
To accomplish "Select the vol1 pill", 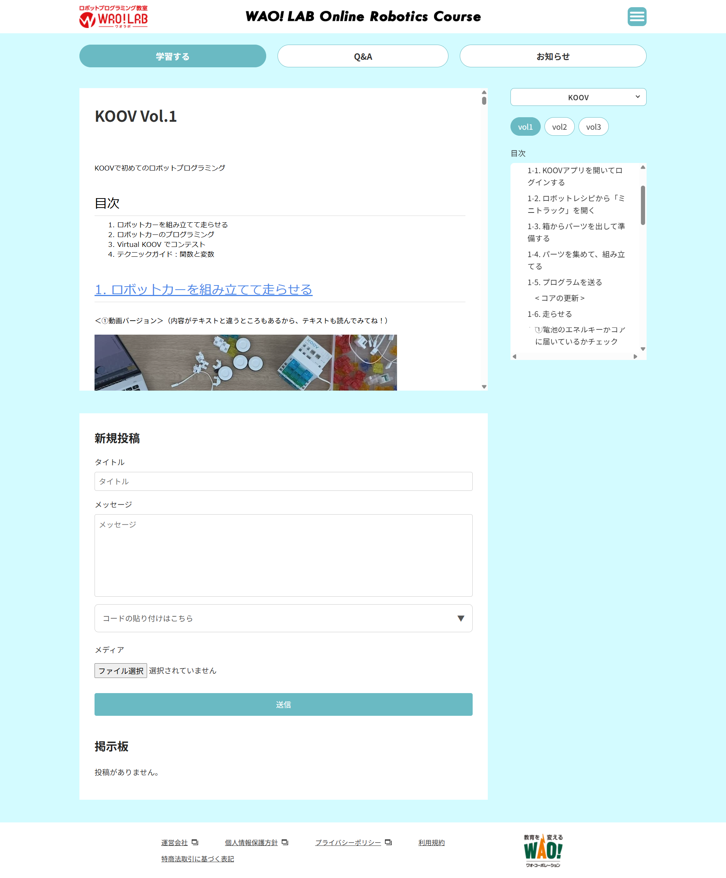I will point(525,127).
